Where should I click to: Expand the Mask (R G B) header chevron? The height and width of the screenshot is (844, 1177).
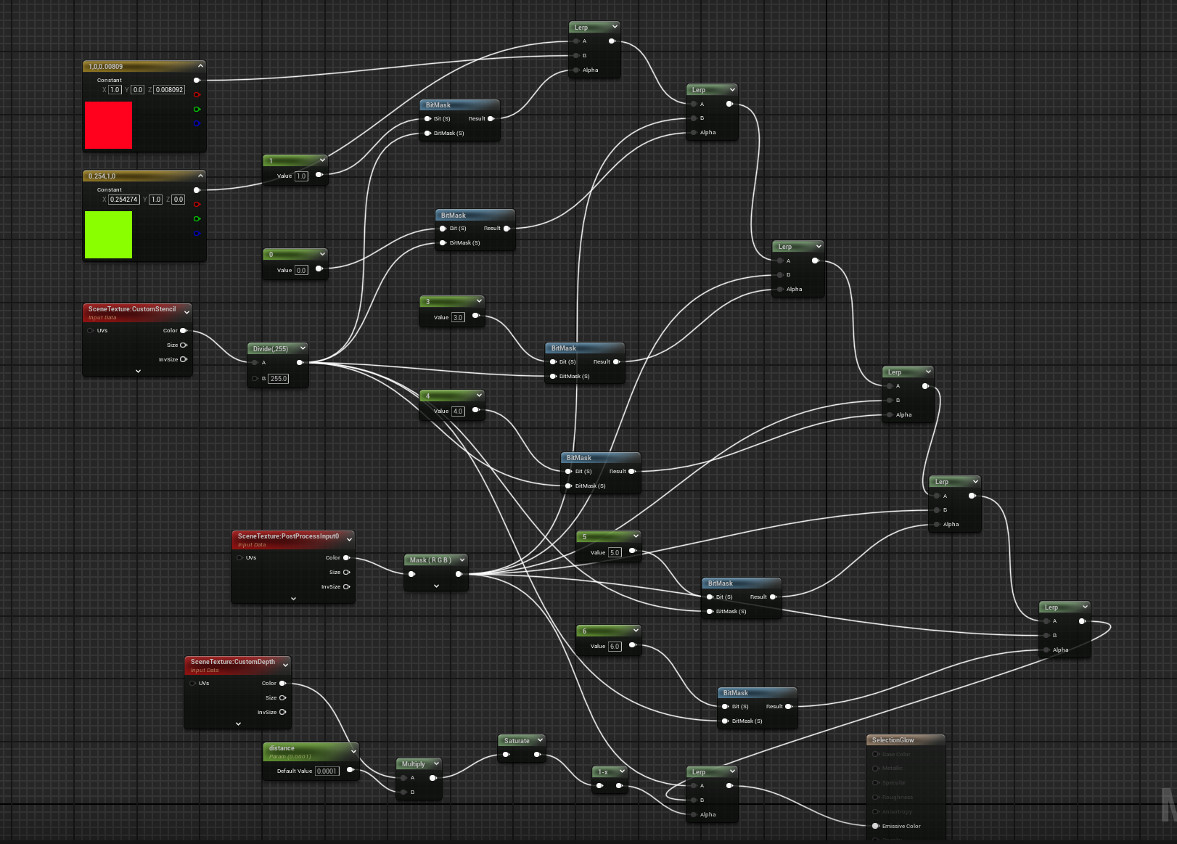point(462,560)
